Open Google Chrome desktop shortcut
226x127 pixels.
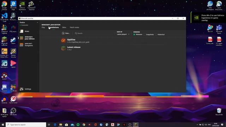4,6
